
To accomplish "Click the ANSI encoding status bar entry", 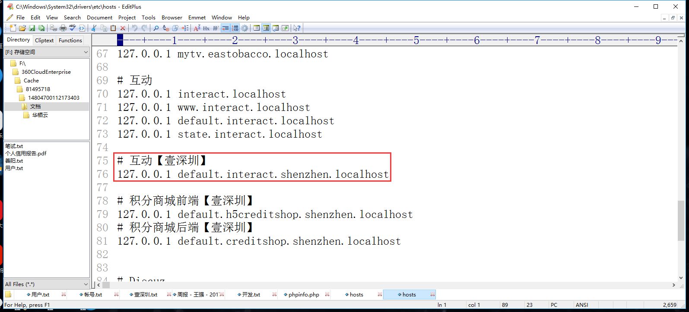I will [582, 305].
